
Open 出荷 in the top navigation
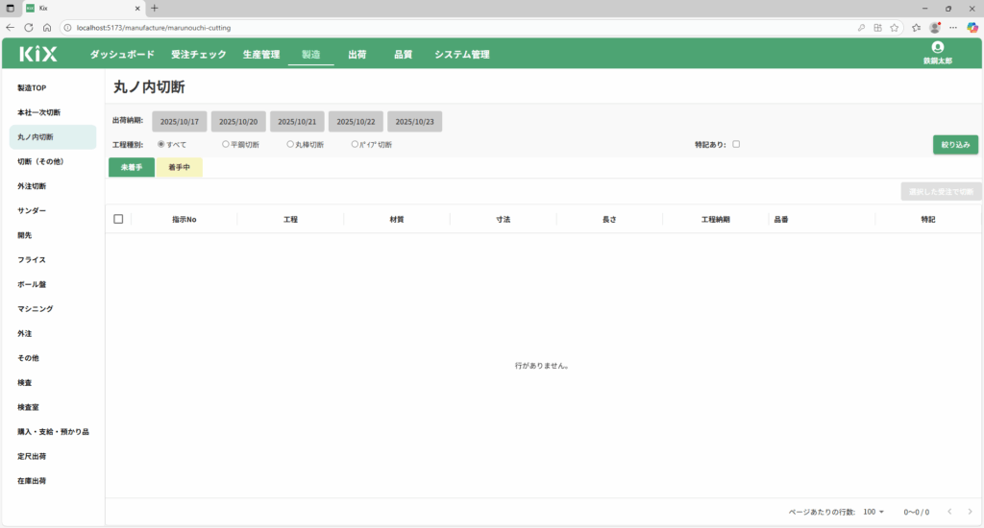point(357,55)
